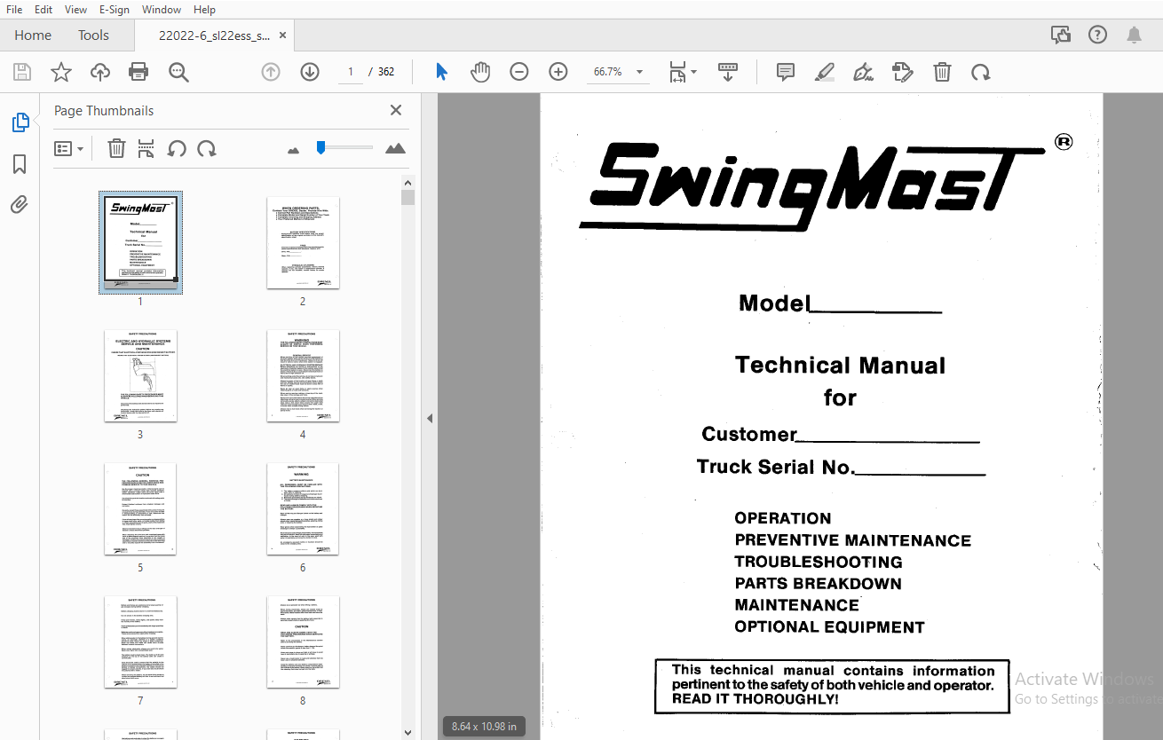This screenshot has width=1163, height=740.
Task: Zoom out with the minus button
Action: click(x=519, y=72)
